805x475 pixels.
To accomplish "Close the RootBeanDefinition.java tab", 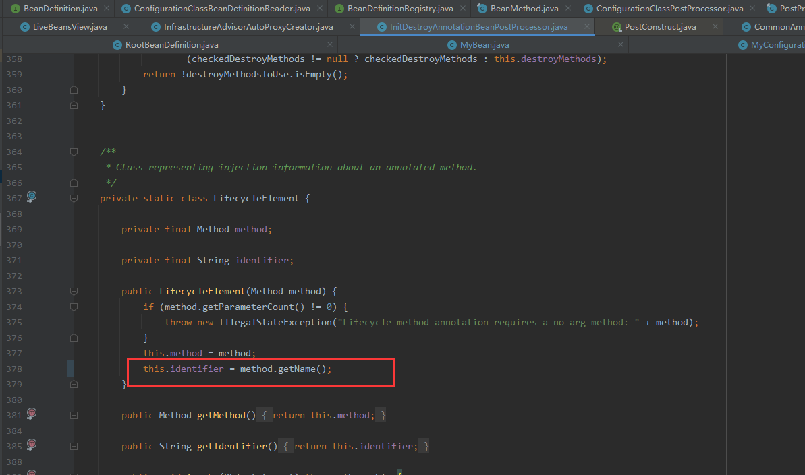I will point(329,44).
